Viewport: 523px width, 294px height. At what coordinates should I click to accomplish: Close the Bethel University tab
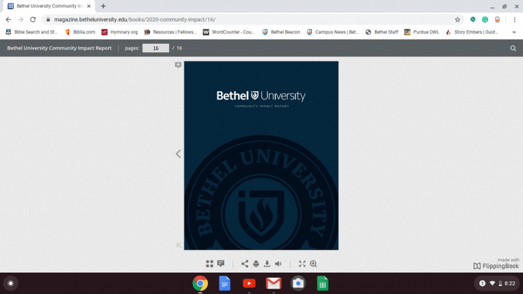tap(89, 6)
